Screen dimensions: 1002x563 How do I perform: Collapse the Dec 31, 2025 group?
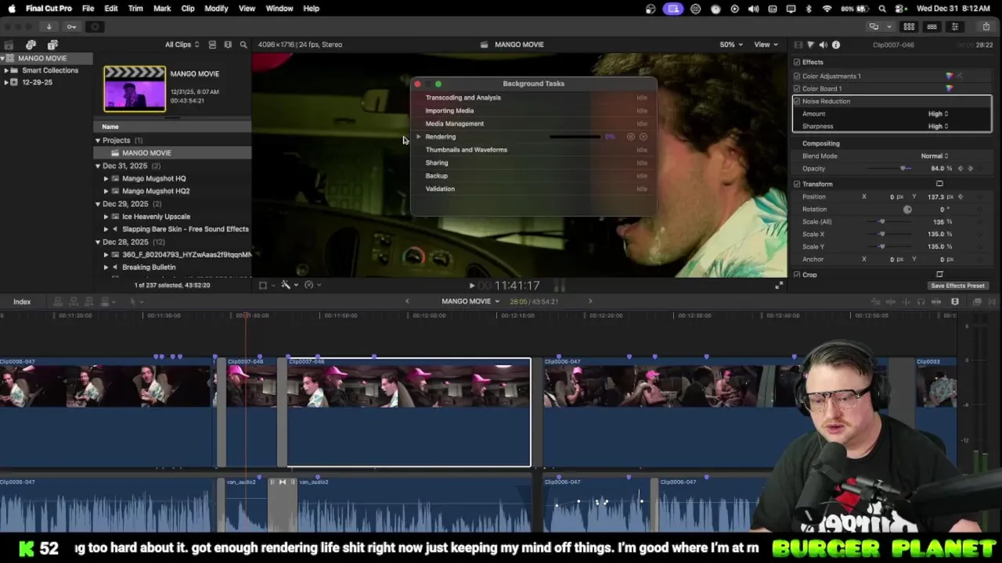point(98,166)
